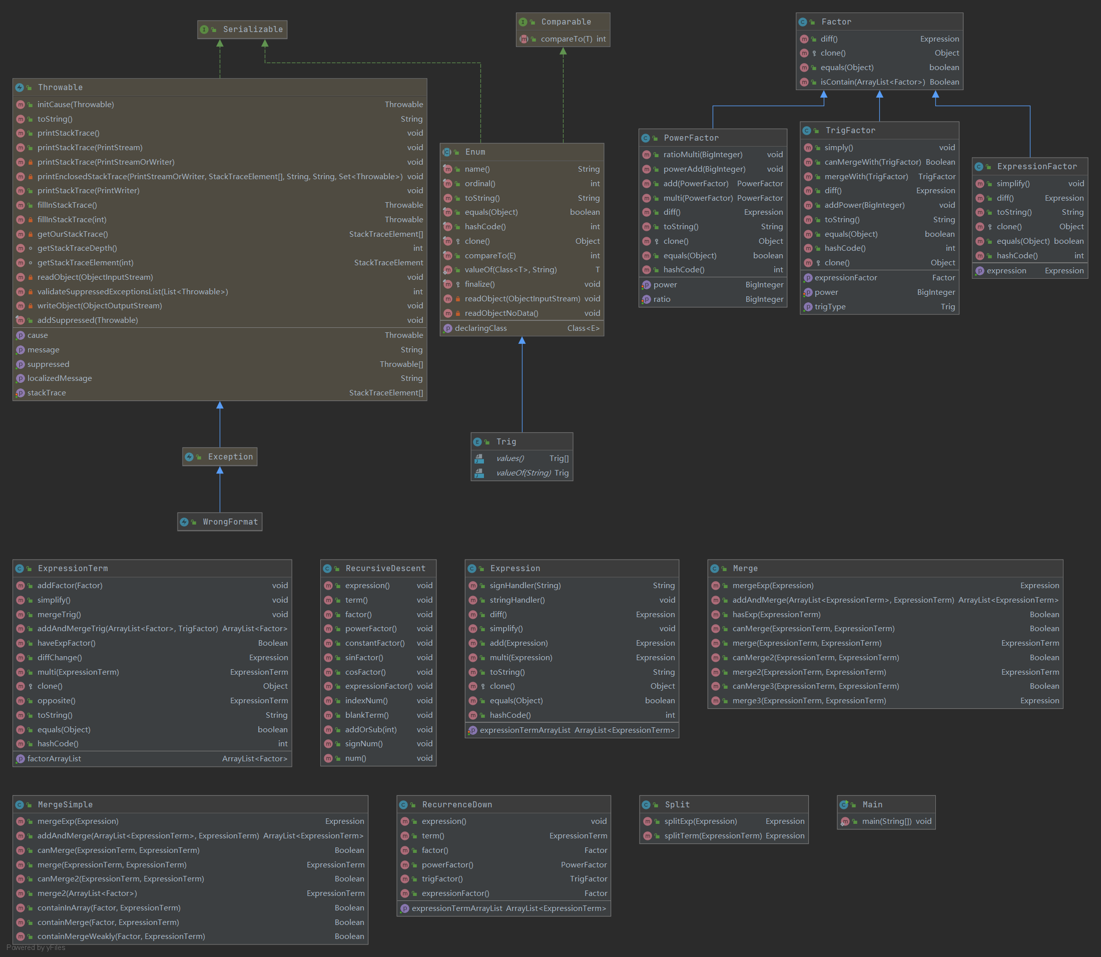Click the Exception class node title
Image resolution: width=1101 pixels, height=957 pixels.
(x=230, y=456)
